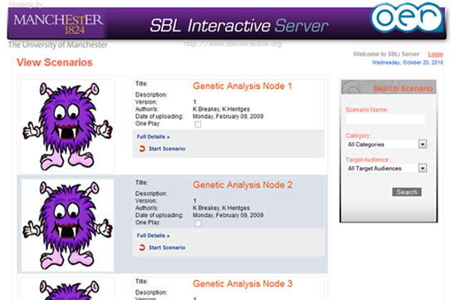Click the sblinteractive.org URL under the banner
The width and height of the screenshot is (455, 300).
click(232, 44)
